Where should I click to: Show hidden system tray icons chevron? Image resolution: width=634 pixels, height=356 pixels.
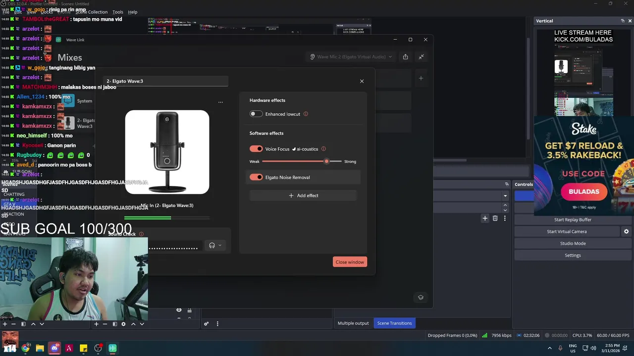pyautogui.click(x=549, y=348)
